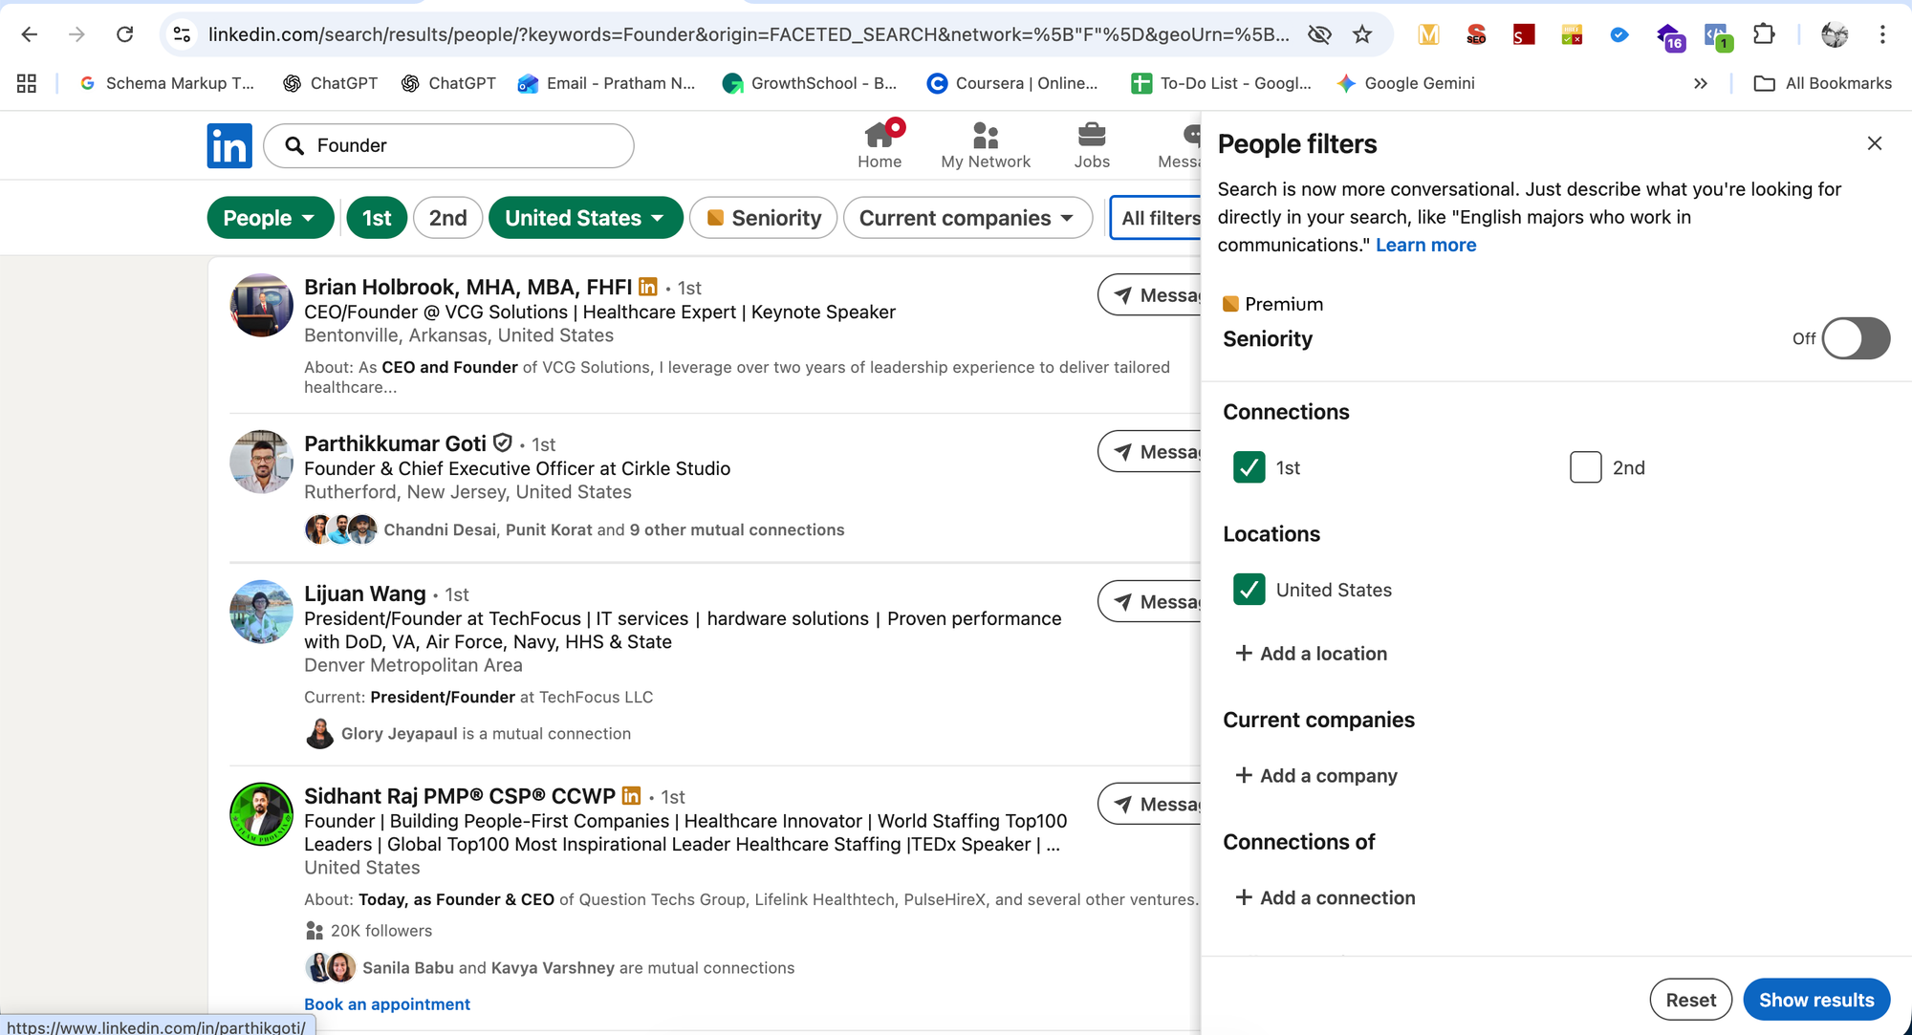The height and width of the screenshot is (1035, 1912).
Task: Click the Founder search input field
Action: (x=459, y=145)
